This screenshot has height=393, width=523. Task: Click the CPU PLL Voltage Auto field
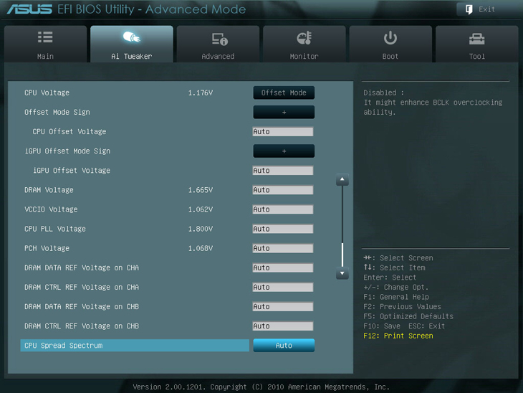[283, 229]
